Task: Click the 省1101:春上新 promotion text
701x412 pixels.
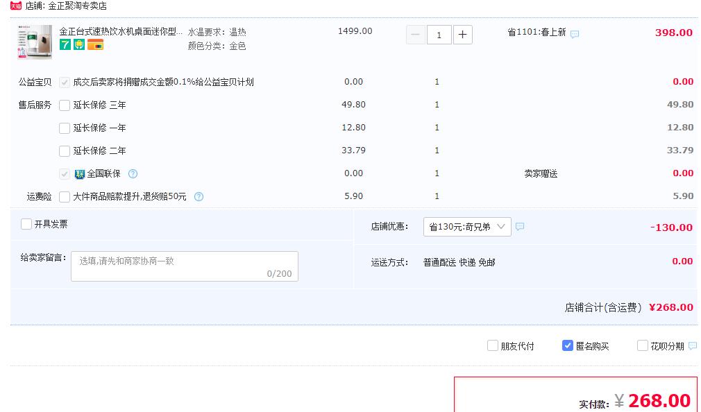Action: [x=537, y=33]
